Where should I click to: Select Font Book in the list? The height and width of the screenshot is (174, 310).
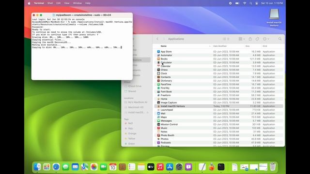[x=218, y=91]
